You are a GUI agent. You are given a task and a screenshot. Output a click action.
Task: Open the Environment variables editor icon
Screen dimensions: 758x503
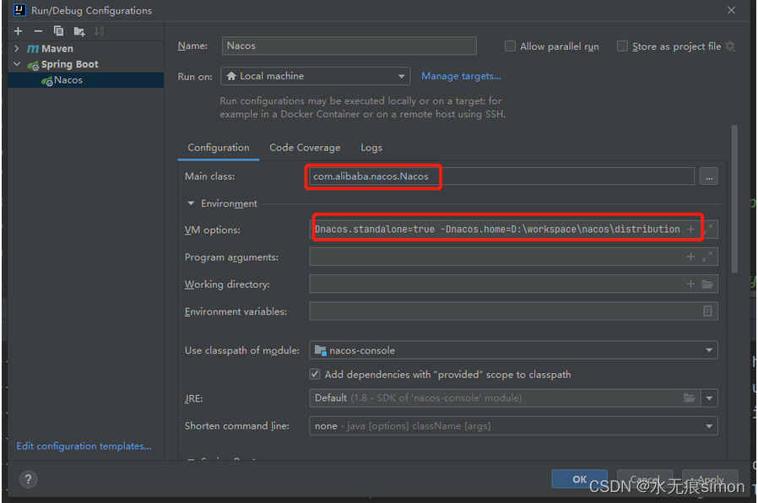point(707,311)
